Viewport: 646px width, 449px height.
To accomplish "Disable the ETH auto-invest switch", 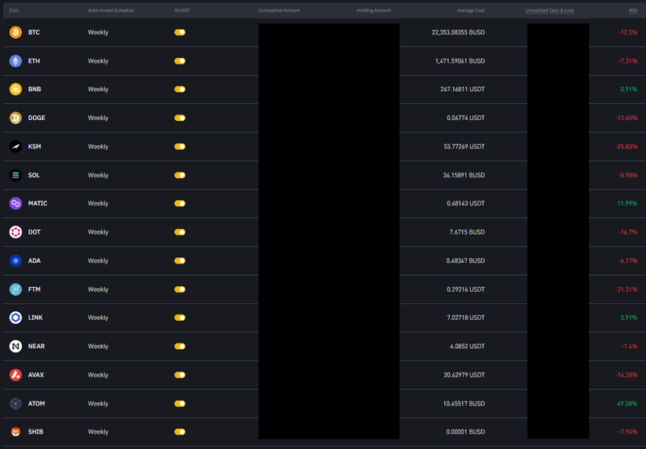I will pyautogui.click(x=180, y=60).
